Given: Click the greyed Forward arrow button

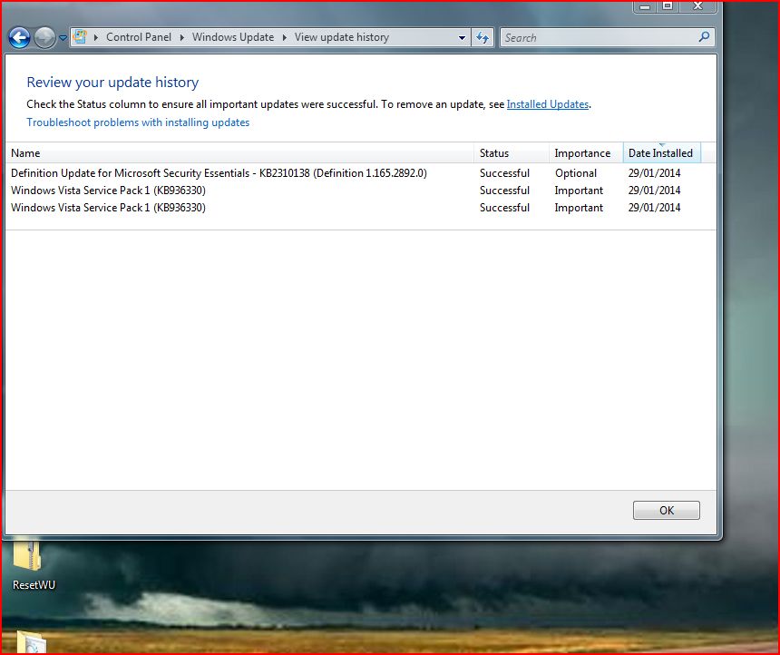Looking at the screenshot, I should [44, 37].
